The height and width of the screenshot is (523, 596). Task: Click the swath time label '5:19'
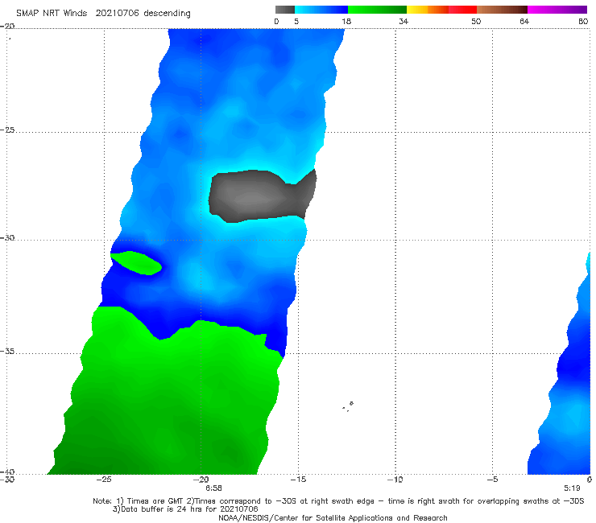[572, 488]
